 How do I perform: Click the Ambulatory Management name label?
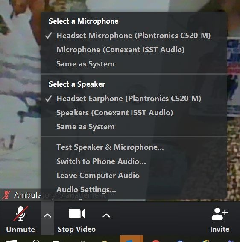(60, 195)
